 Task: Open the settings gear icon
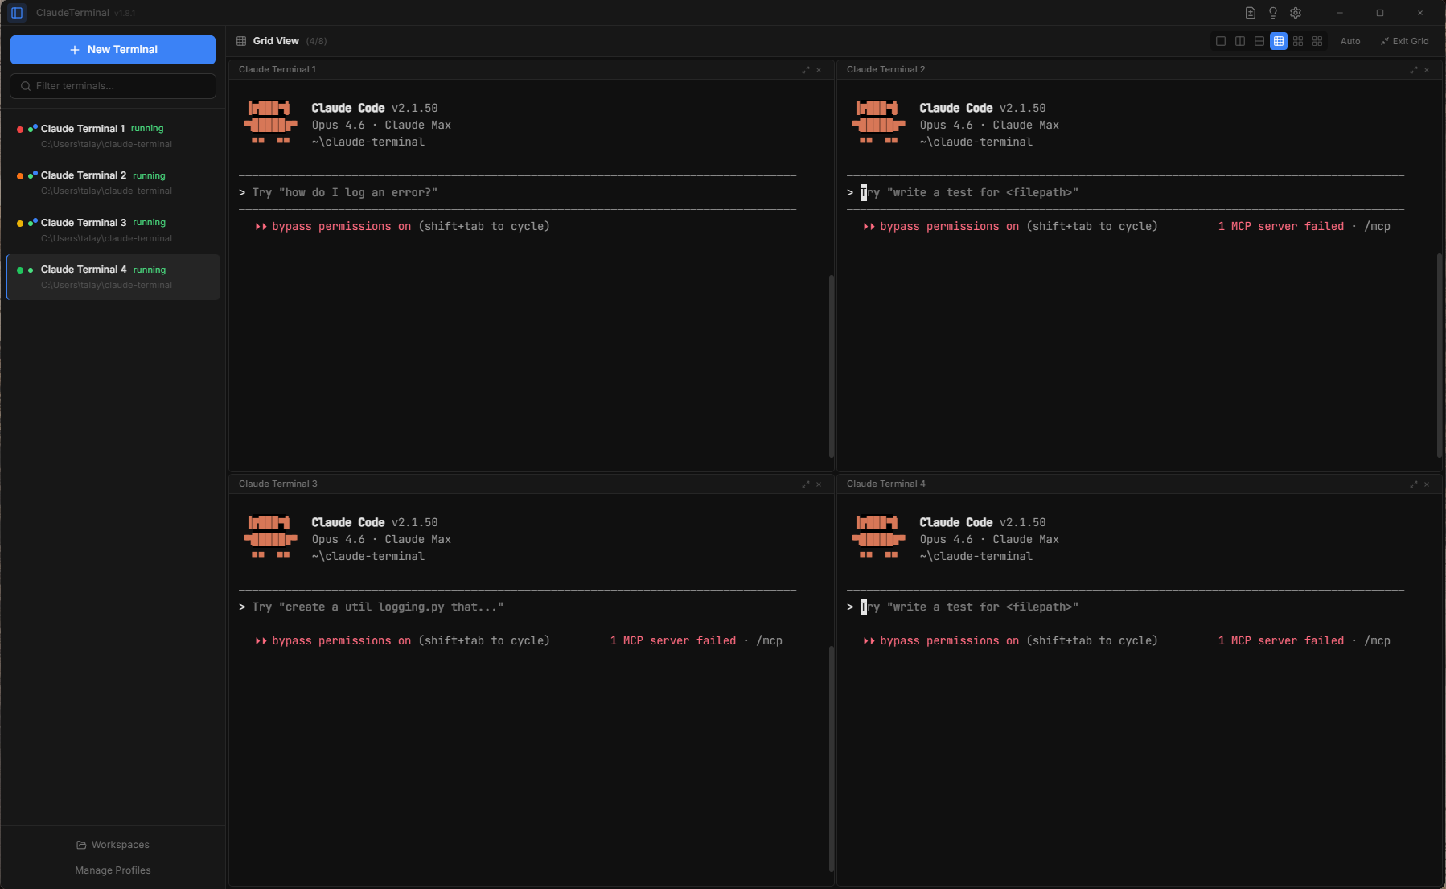[x=1296, y=13]
